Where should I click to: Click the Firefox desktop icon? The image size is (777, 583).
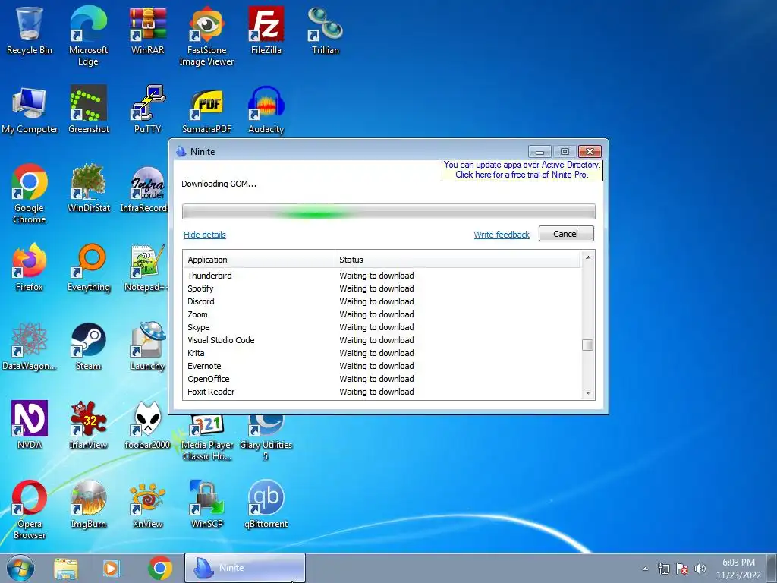click(30, 268)
